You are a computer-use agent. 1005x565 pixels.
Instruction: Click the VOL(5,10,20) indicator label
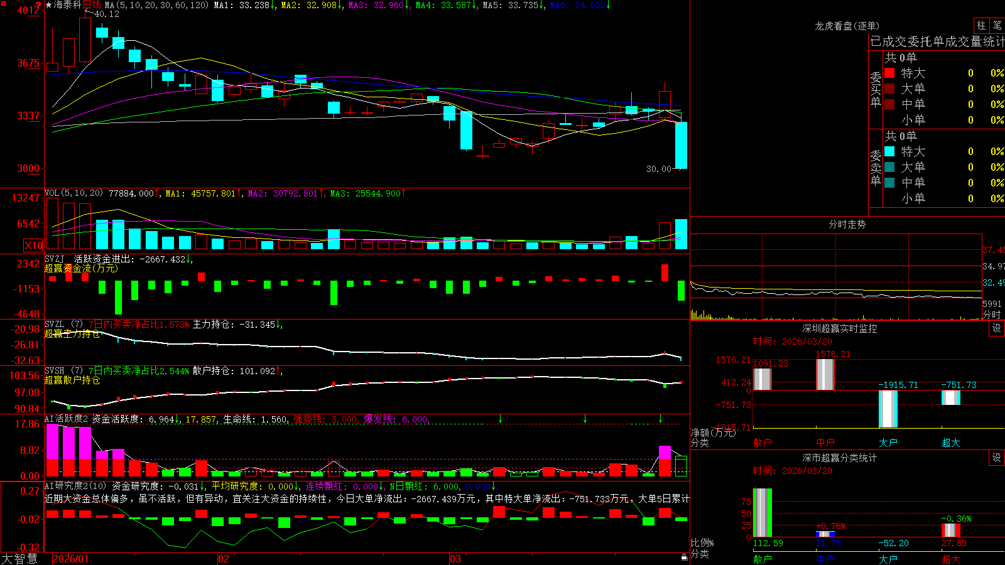[73, 193]
